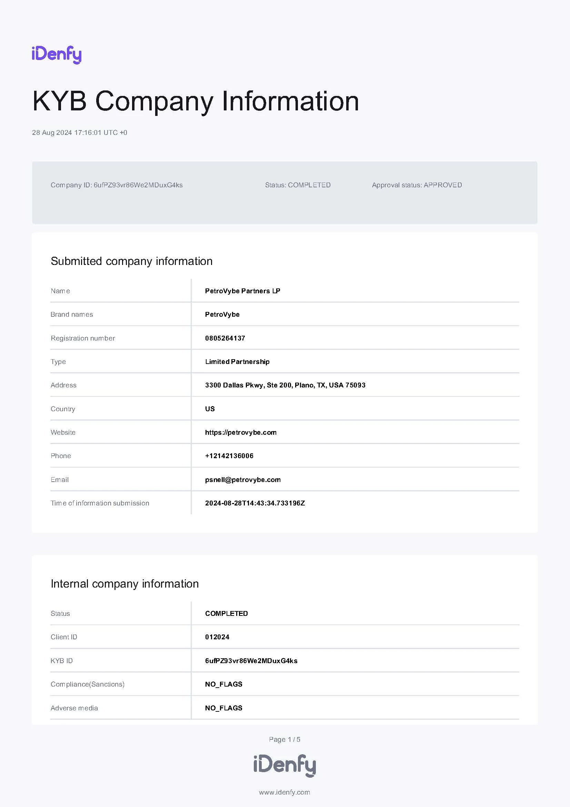Open the https://petrovybe.com website link

241,432
